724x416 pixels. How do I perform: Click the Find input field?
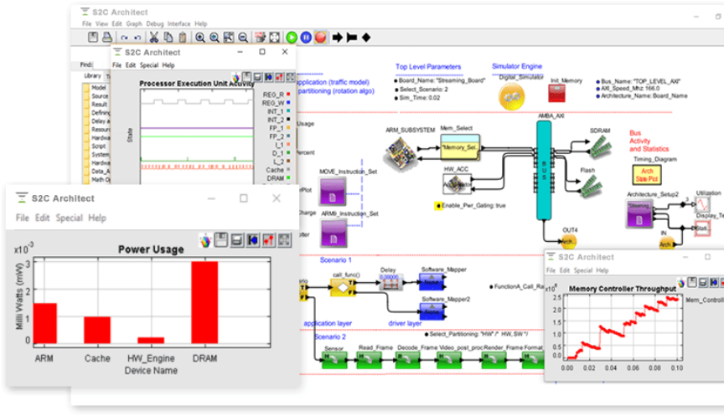(101, 64)
